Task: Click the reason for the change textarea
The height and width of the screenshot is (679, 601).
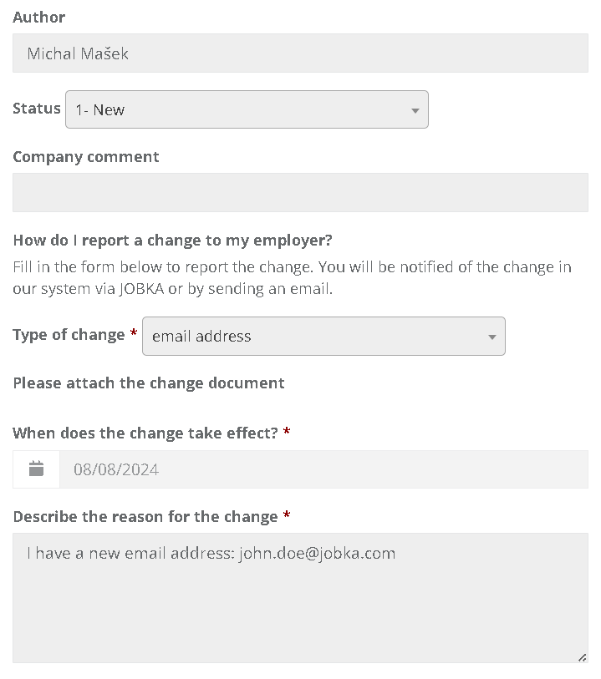Action: click(300, 598)
